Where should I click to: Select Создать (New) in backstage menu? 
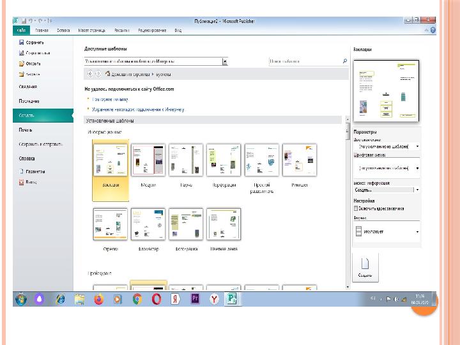(x=43, y=116)
